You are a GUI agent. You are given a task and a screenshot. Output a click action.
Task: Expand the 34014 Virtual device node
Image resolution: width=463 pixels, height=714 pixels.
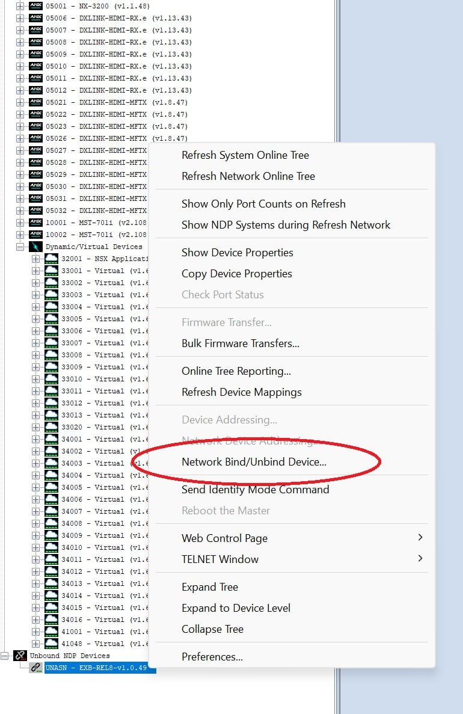point(35,596)
